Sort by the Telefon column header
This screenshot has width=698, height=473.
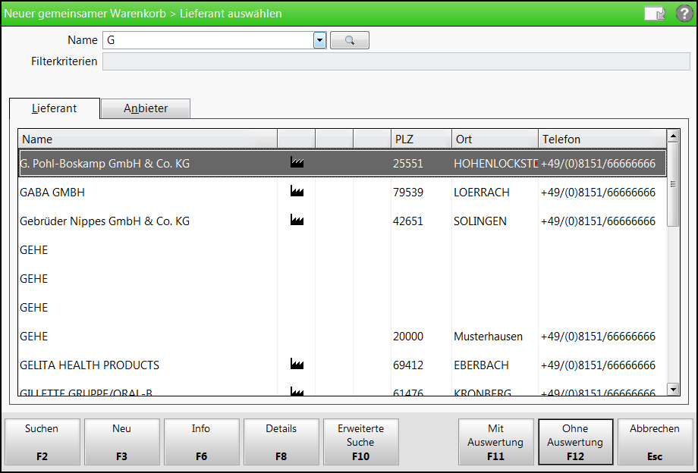[x=602, y=139]
